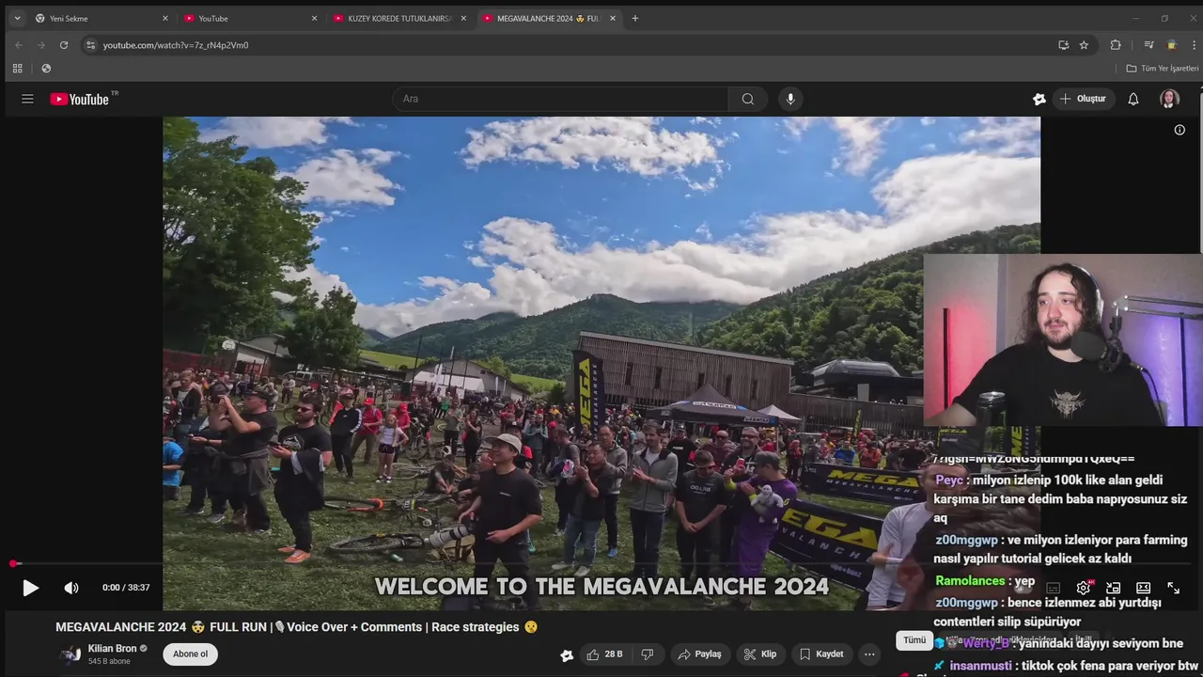Subscribe using the Abone ol button
The height and width of the screenshot is (677, 1203).
(x=190, y=654)
